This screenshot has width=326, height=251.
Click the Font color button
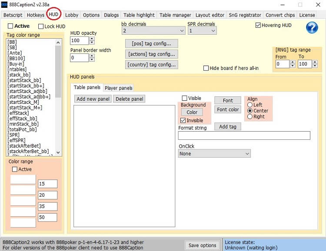point(228,109)
